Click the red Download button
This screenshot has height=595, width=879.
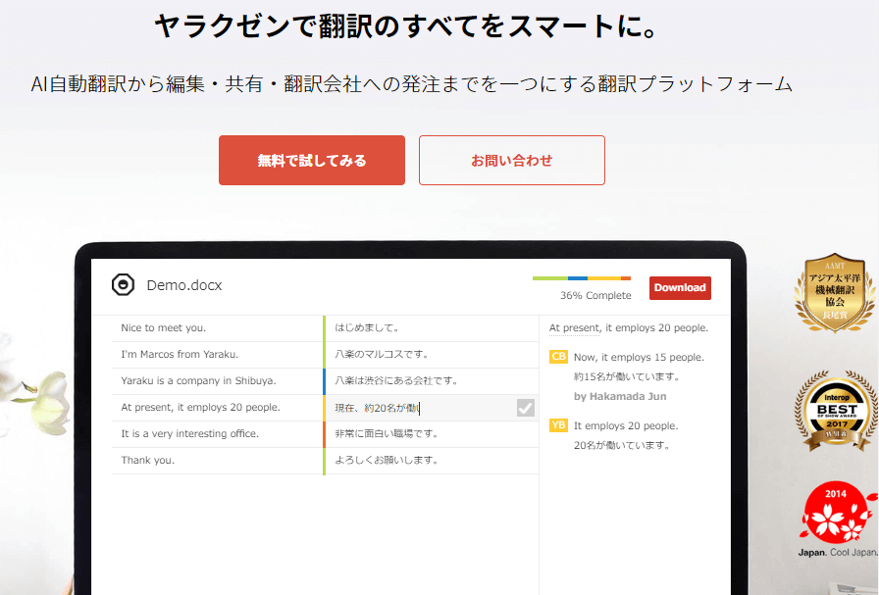click(680, 288)
